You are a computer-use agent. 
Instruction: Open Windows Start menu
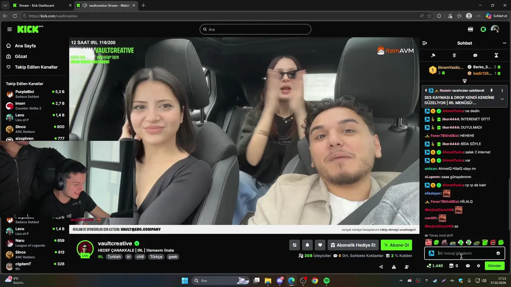[x=185, y=281]
